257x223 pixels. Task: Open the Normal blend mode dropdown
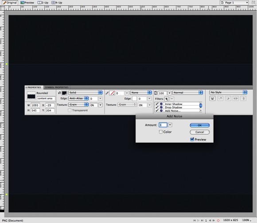point(188,93)
